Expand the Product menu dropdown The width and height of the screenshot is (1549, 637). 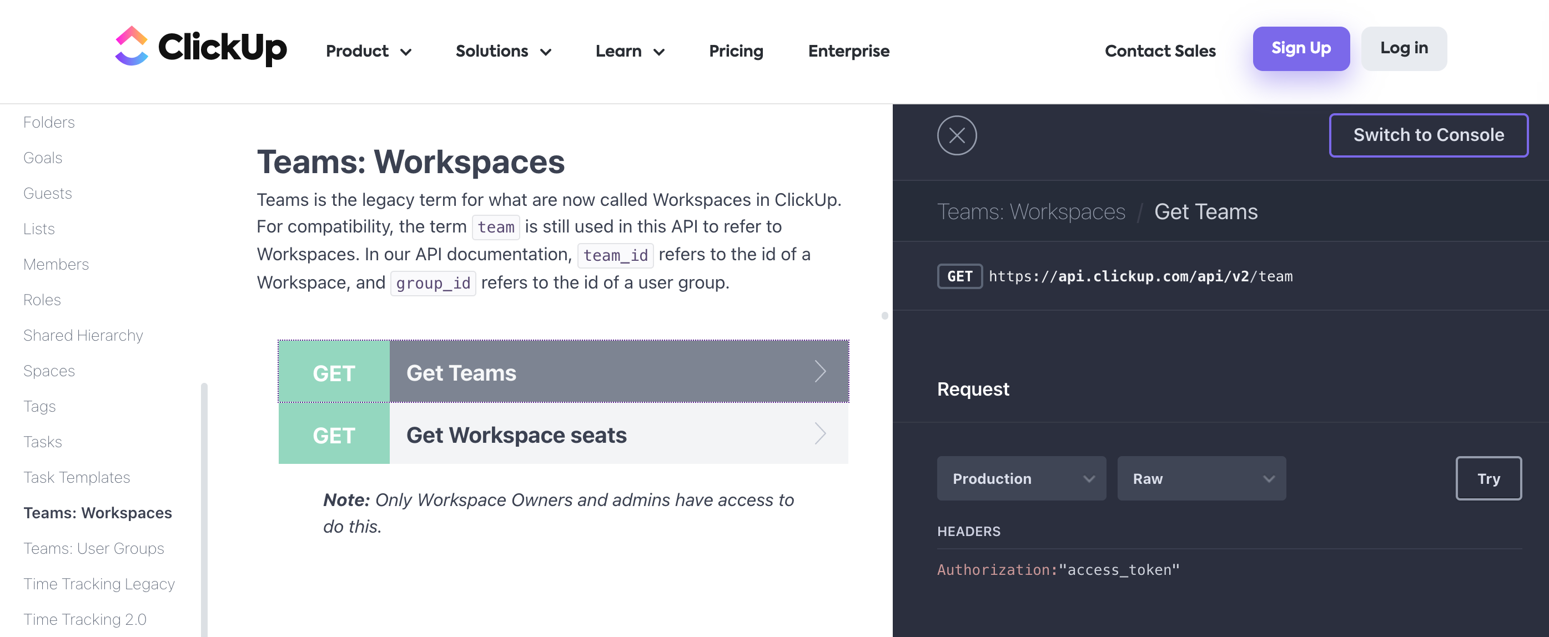point(369,51)
